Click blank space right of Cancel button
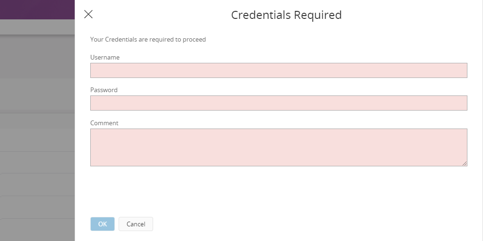 tap(284, 224)
